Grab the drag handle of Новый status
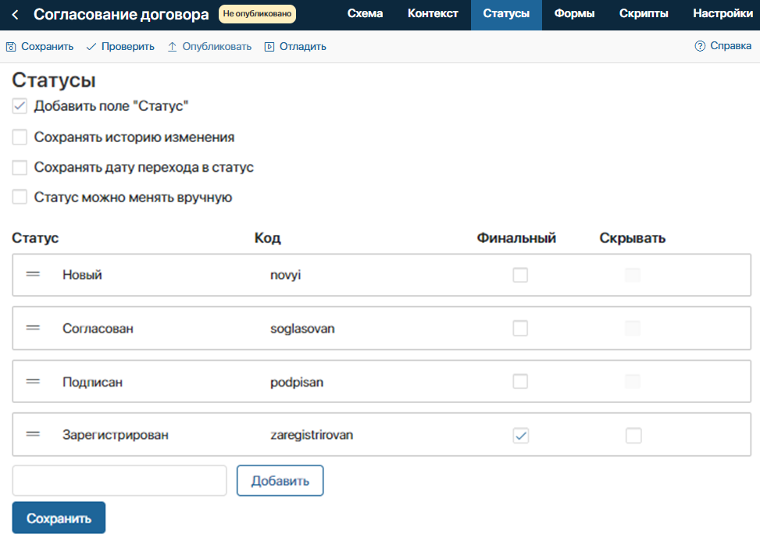This screenshot has width=760, height=538. pyautogui.click(x=33, y=274)
